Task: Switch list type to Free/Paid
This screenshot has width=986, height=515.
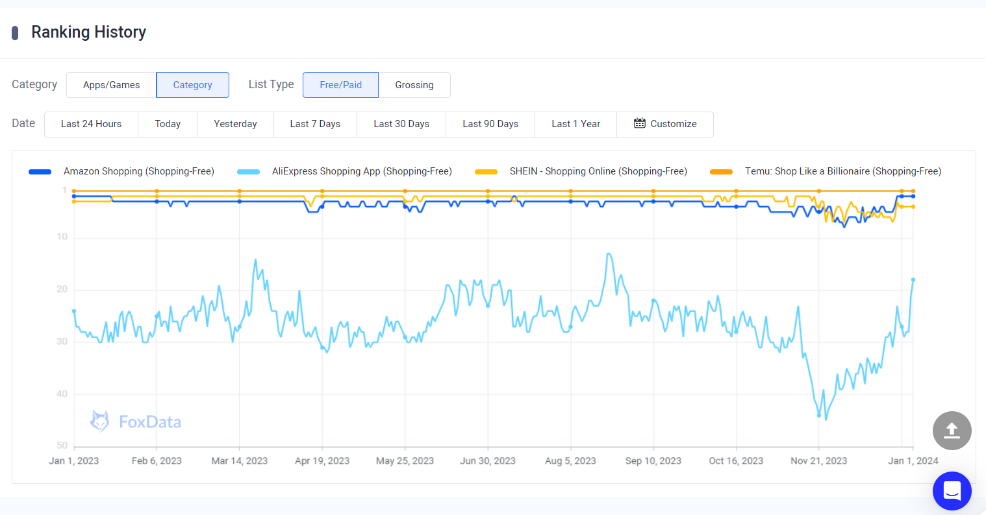Action: click(341, 85)
